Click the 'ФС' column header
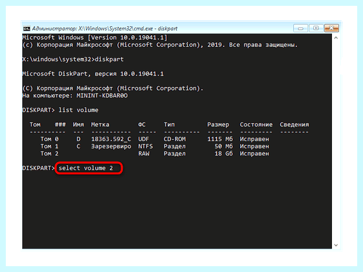The image size is (363, 272). pos(142,125)
